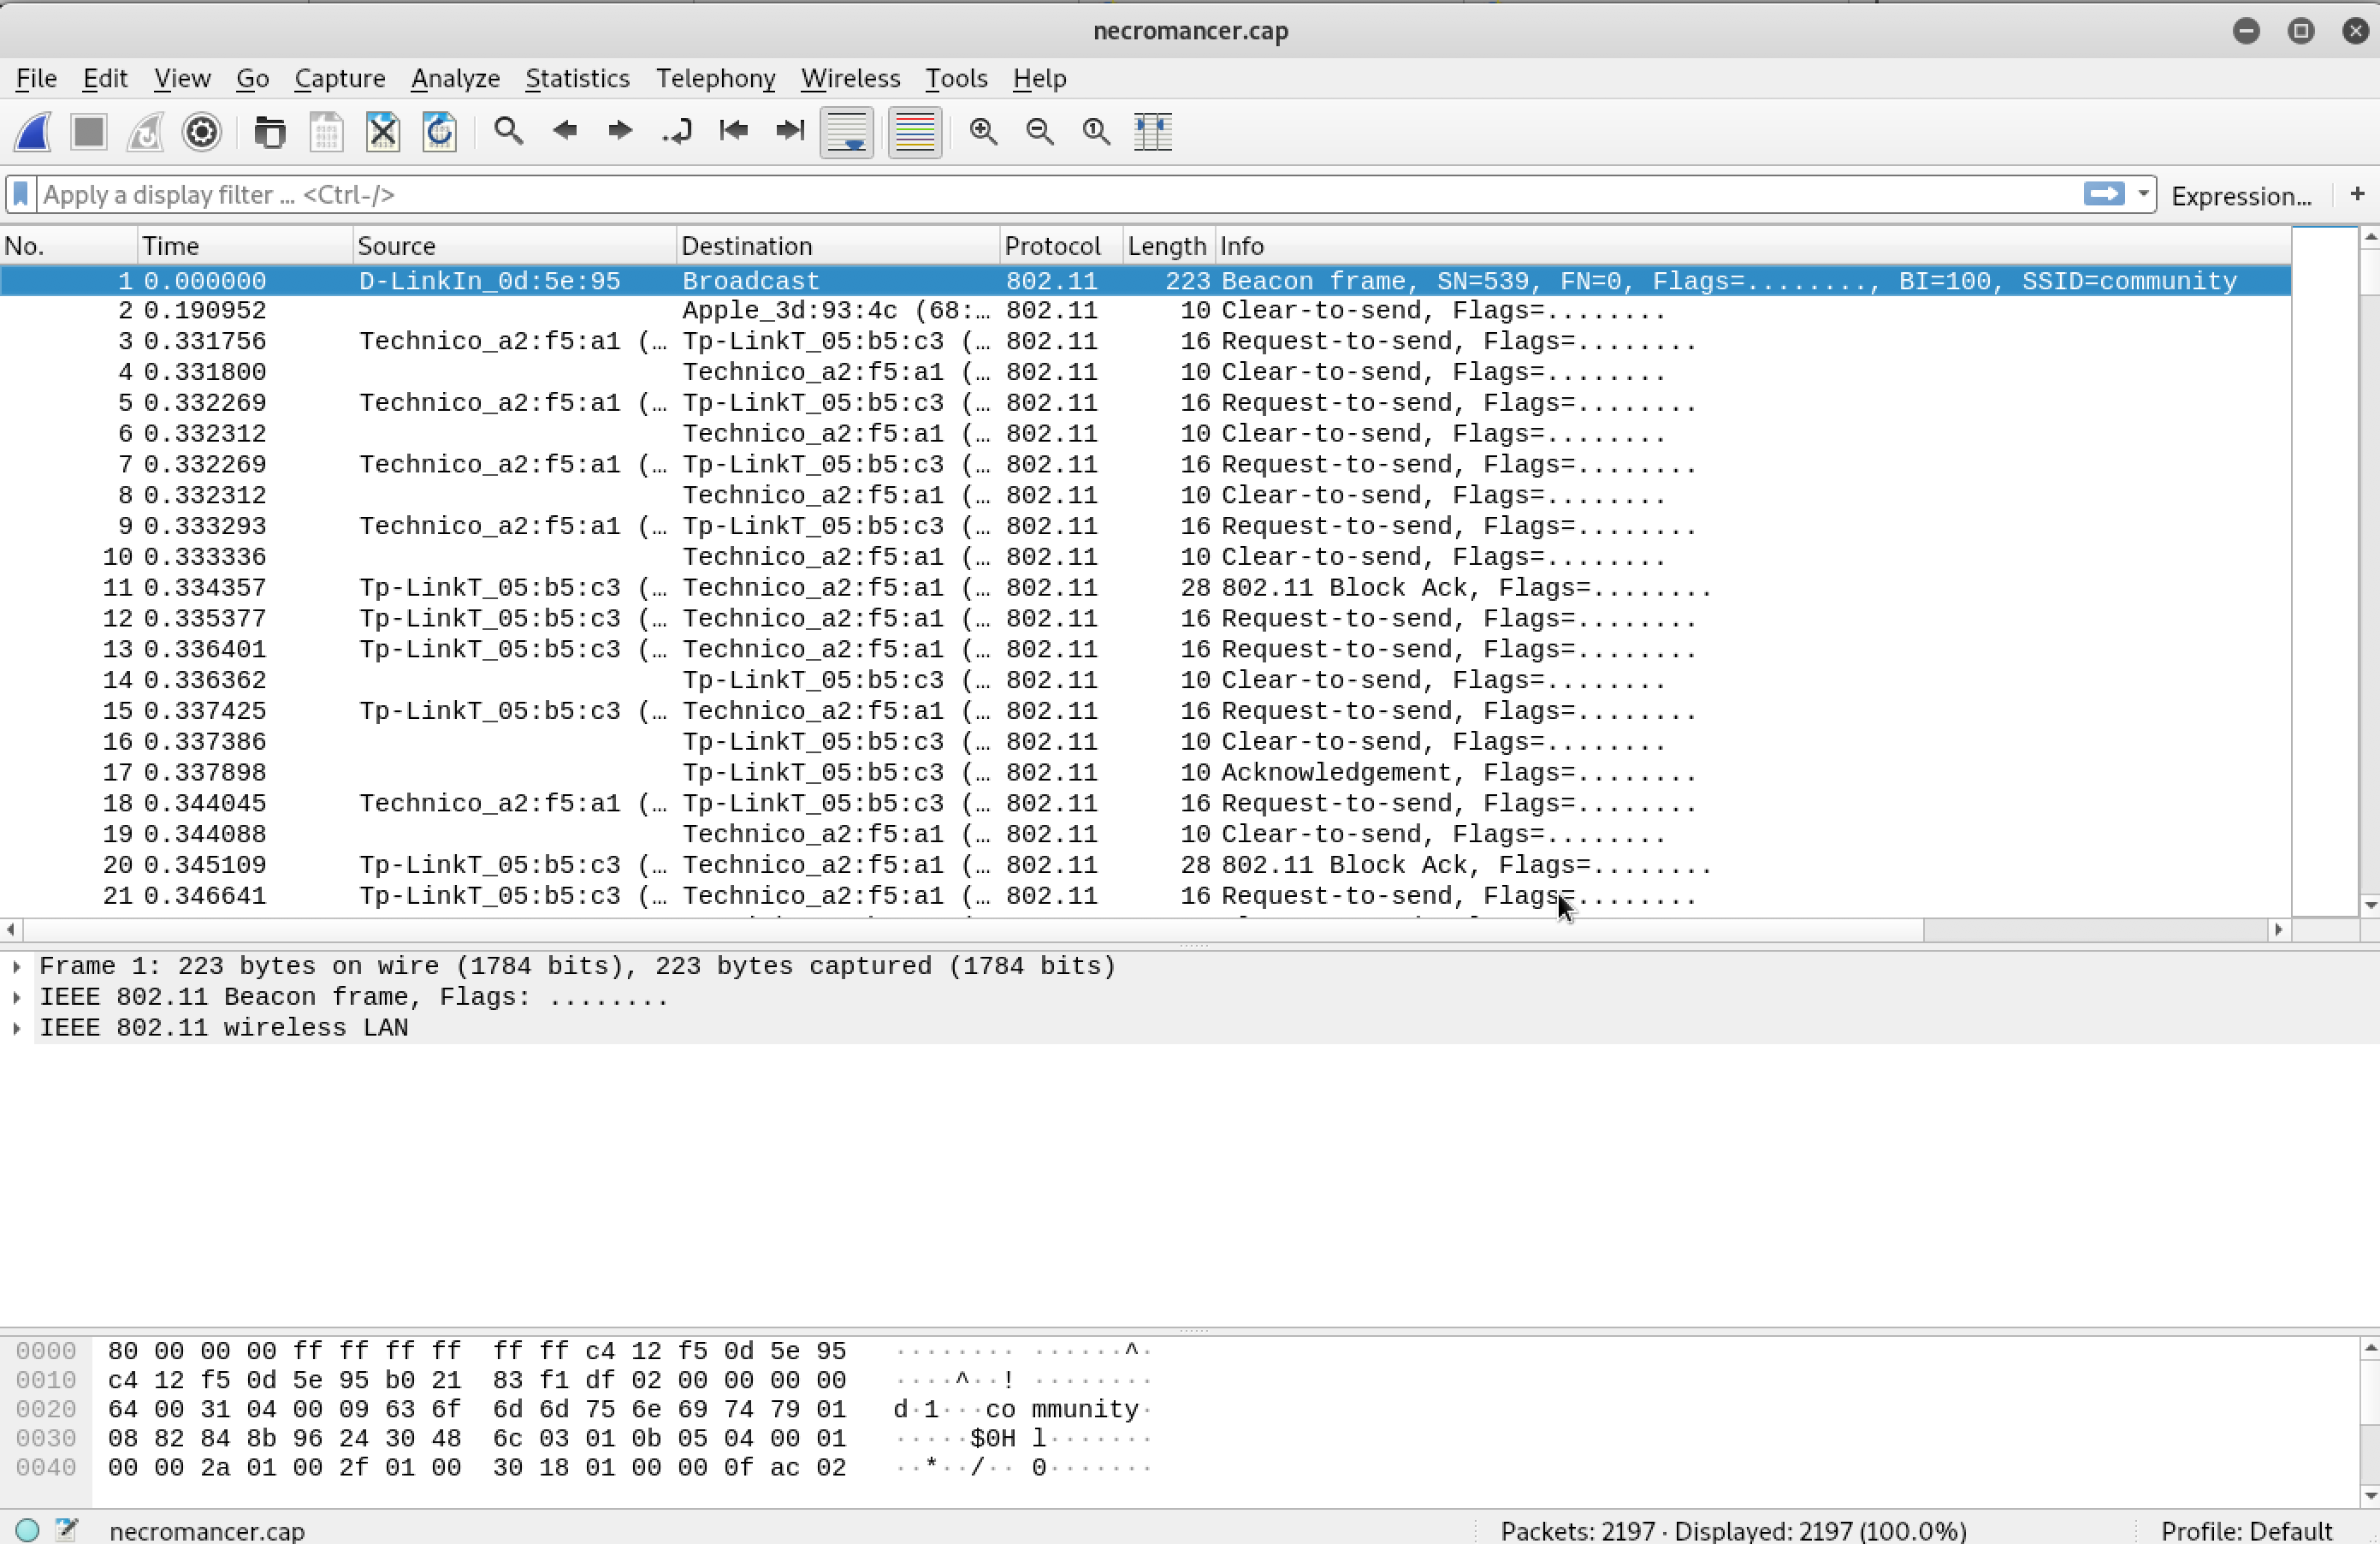Click the Wireless menu item
This screenshot has height=1544, width=2380.
tap(849, 78)
